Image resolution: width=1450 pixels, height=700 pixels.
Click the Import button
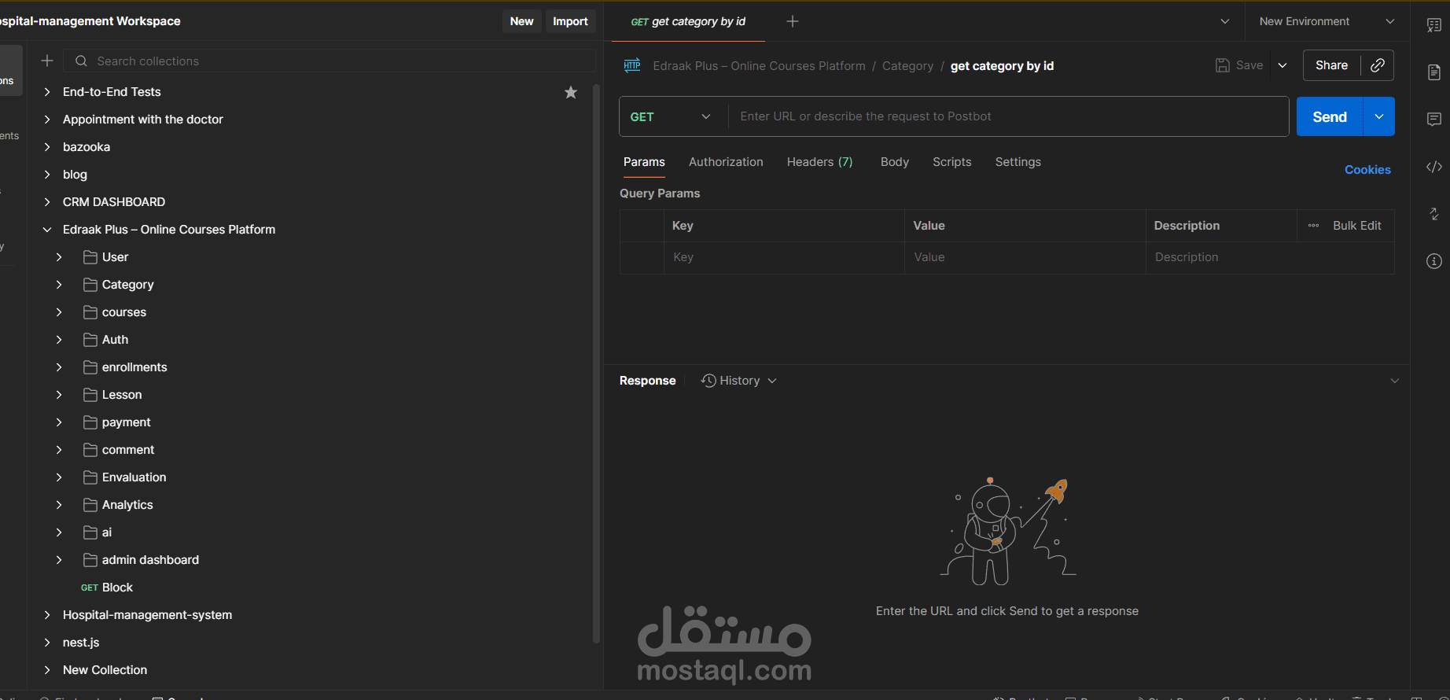570,21
